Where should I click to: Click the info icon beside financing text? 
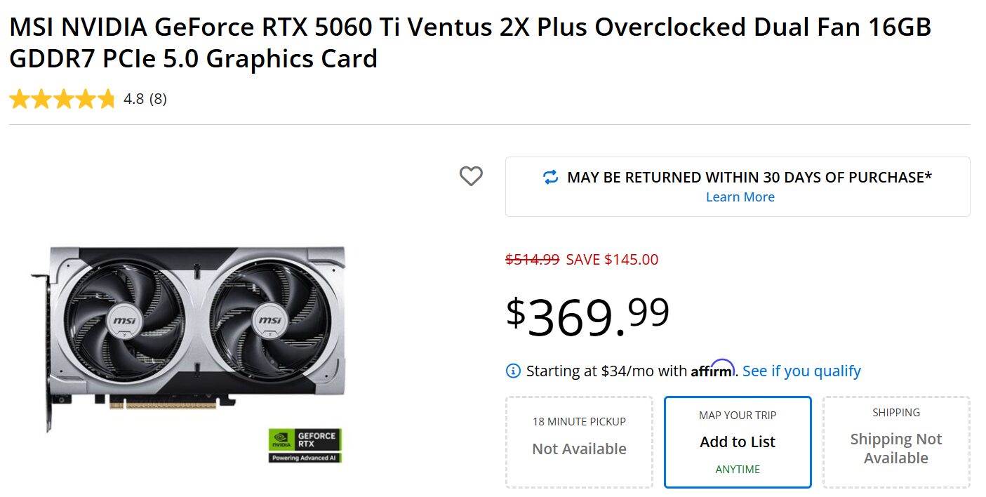513,371
